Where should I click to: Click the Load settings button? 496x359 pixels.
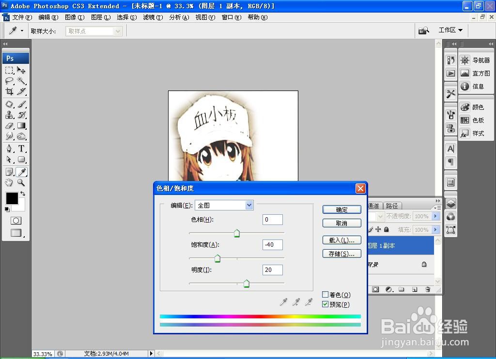(341, 240)
